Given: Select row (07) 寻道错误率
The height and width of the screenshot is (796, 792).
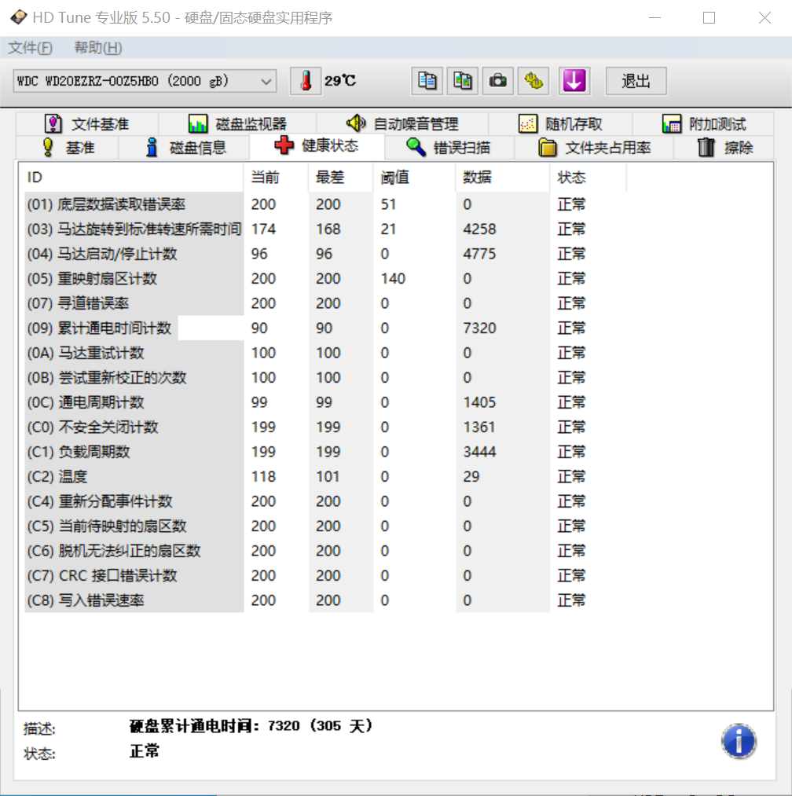Looking at the screenshot, I should pos(325,303).
